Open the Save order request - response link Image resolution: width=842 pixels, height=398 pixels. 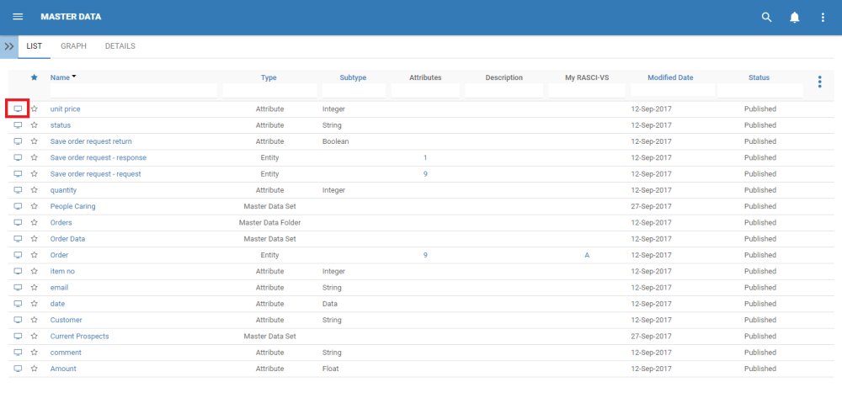(99, 157)
